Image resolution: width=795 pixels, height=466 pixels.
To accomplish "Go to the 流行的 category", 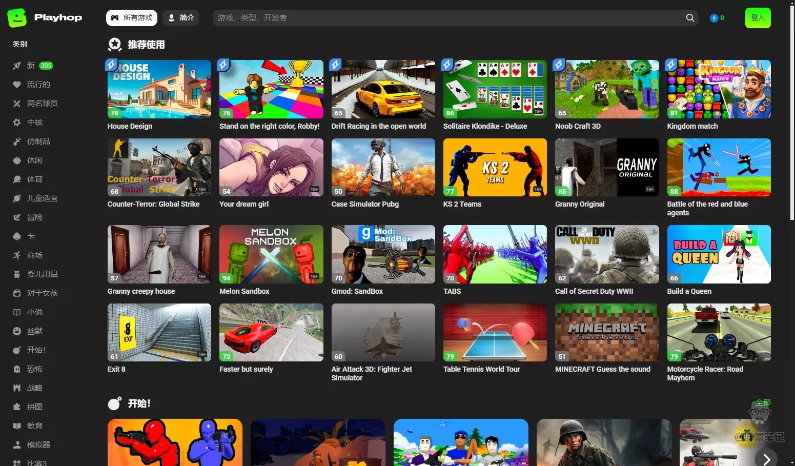I will coord(38,85).
